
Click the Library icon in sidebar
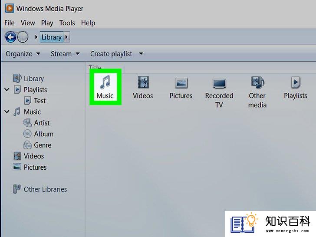17,79
